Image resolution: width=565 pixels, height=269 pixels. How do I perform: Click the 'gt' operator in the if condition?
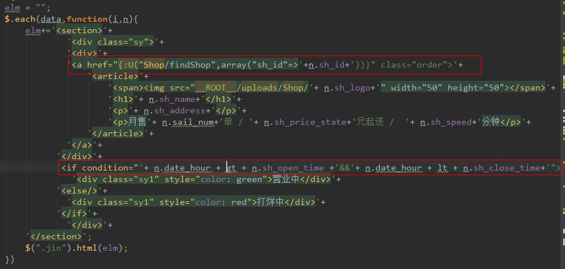[x=231, y=168]
